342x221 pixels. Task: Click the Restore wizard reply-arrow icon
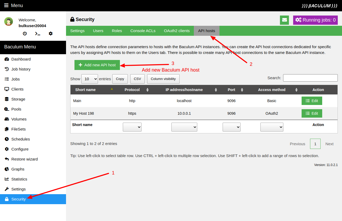(x=7, y=159)
